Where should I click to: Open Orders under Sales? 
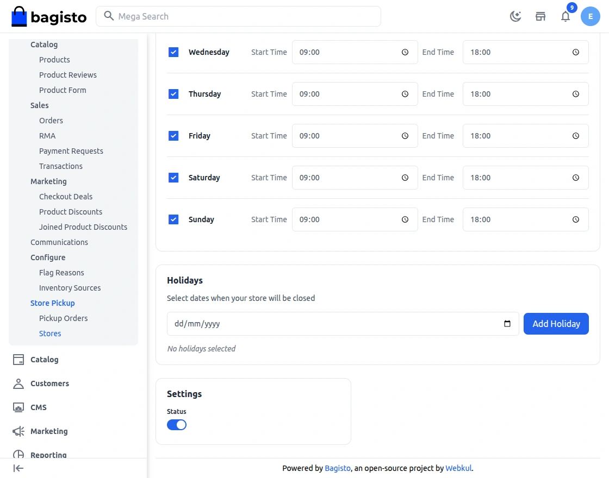point(51,121)
